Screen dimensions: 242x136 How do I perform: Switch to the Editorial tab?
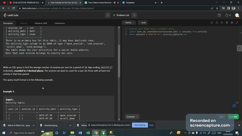pyautogui.click(x=23, y=23)
